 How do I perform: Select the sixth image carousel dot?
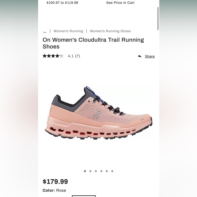click(x=112, y=171)
